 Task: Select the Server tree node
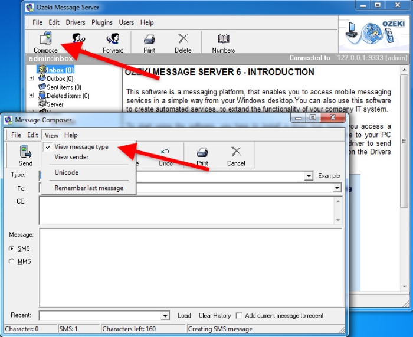point(51,104)
